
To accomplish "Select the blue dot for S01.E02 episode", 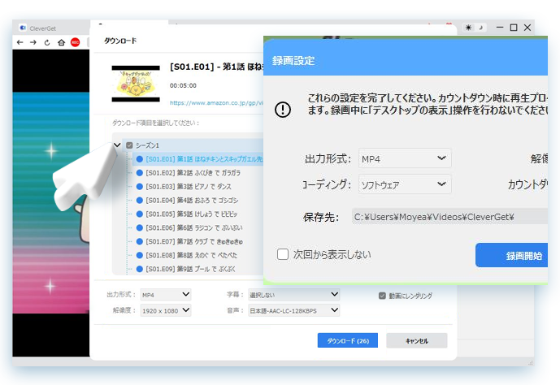I will [140, 173].
